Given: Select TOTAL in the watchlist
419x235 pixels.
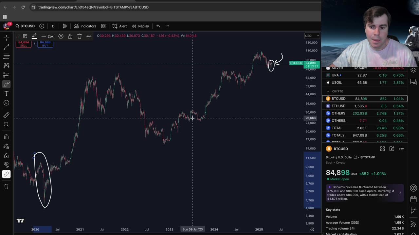Looking at the screenshot, I should (365, 128).
